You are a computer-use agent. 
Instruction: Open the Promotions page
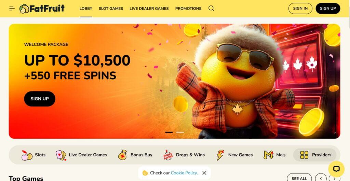tap(188, 9)
